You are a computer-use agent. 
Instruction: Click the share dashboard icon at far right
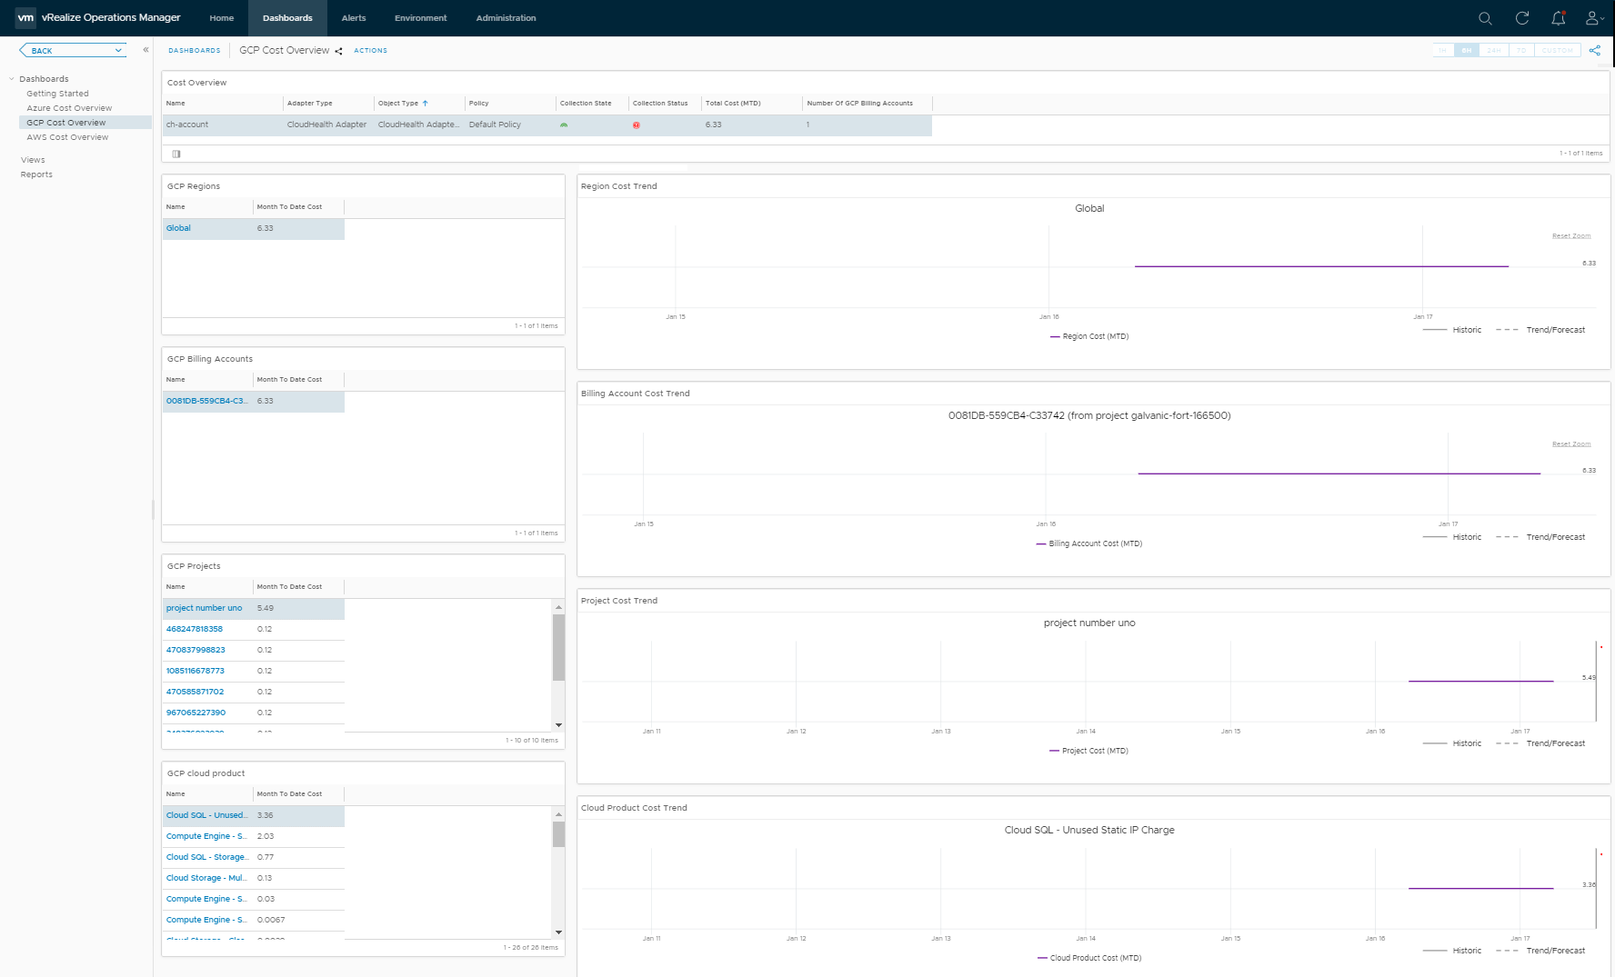coord(1594,50)
